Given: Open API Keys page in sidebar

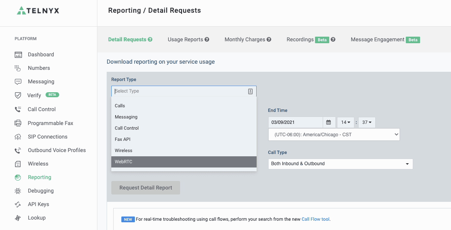Looking at the screenshot, I should (39, 204).
